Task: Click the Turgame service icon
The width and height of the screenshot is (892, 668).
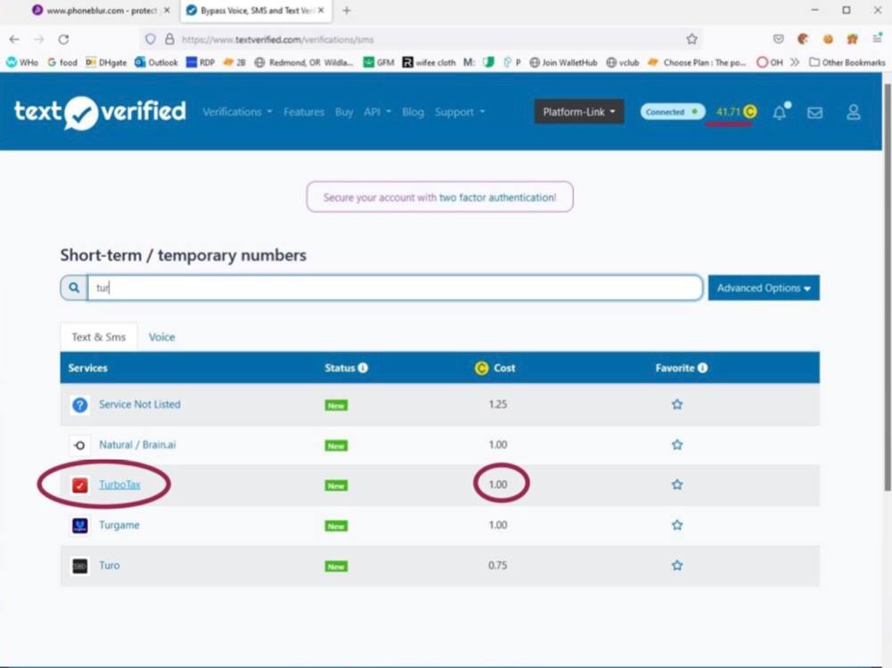Action: coord(79,525)
